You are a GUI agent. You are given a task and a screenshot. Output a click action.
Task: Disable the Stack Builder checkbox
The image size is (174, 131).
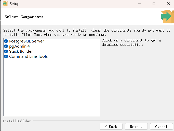point(6,51)
